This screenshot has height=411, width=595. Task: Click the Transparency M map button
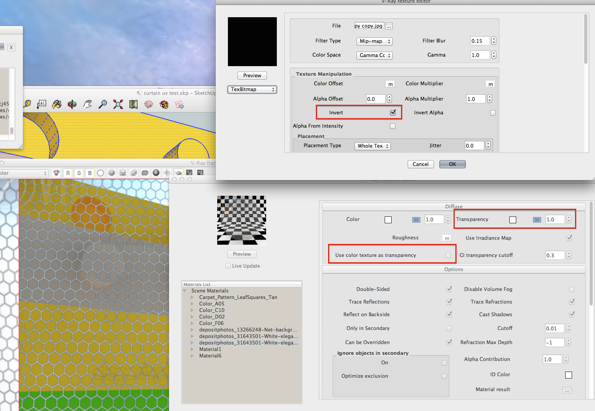(537, 219)
